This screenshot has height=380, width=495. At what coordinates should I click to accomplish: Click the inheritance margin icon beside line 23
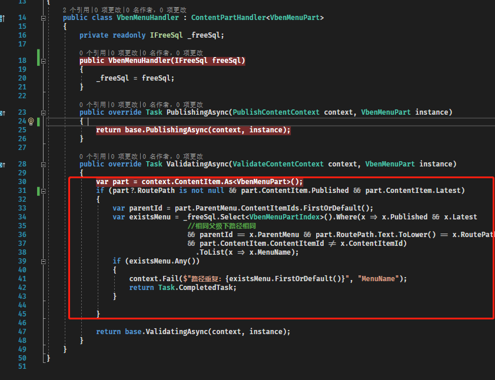(x=2, y=113)
